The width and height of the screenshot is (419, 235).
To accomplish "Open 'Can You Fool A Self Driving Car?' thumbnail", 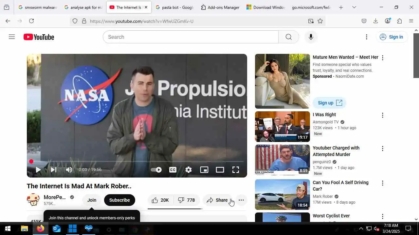I will pyautogui.click(x=282, y=195).
